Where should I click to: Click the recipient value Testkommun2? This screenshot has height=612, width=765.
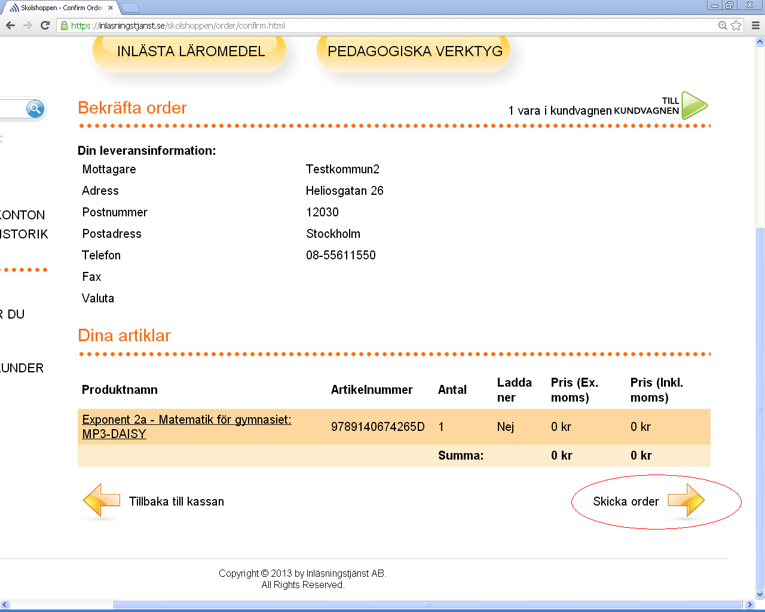pos(342,169)
